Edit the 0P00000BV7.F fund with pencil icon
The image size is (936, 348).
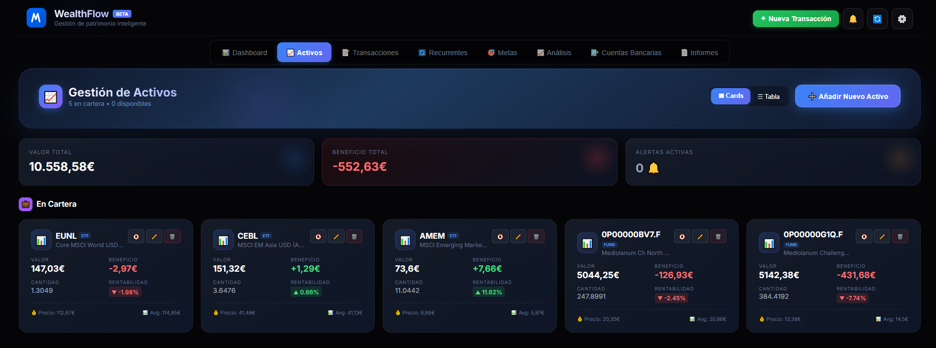tap(700, 237)
